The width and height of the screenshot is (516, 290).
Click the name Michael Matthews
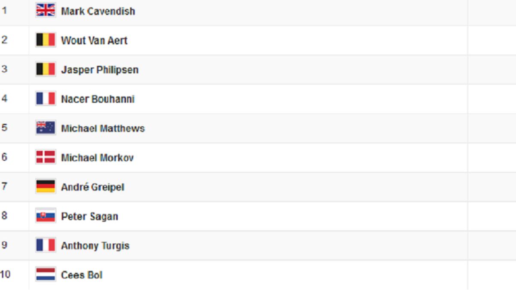[103, 128]
